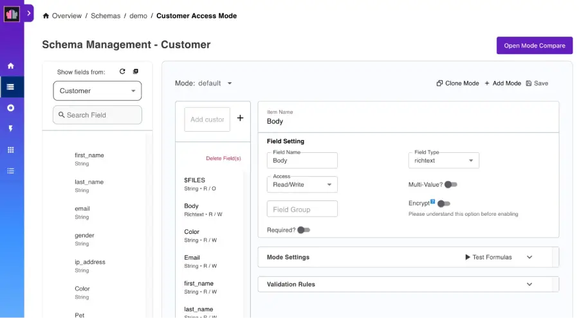Select last_name in source fields list
579x318 pixels.
coord(89,186)
